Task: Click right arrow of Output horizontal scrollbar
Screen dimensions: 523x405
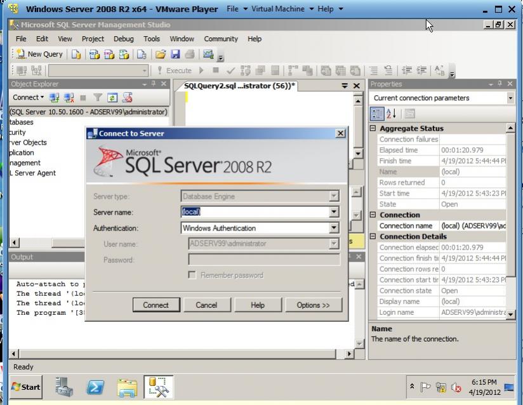Action: (349, 354)
